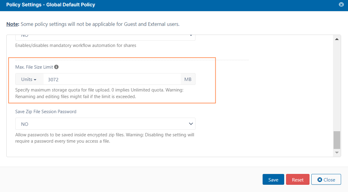Click the underlined 'Note:' text
The image size is (348, 192).
click(13, 24)
